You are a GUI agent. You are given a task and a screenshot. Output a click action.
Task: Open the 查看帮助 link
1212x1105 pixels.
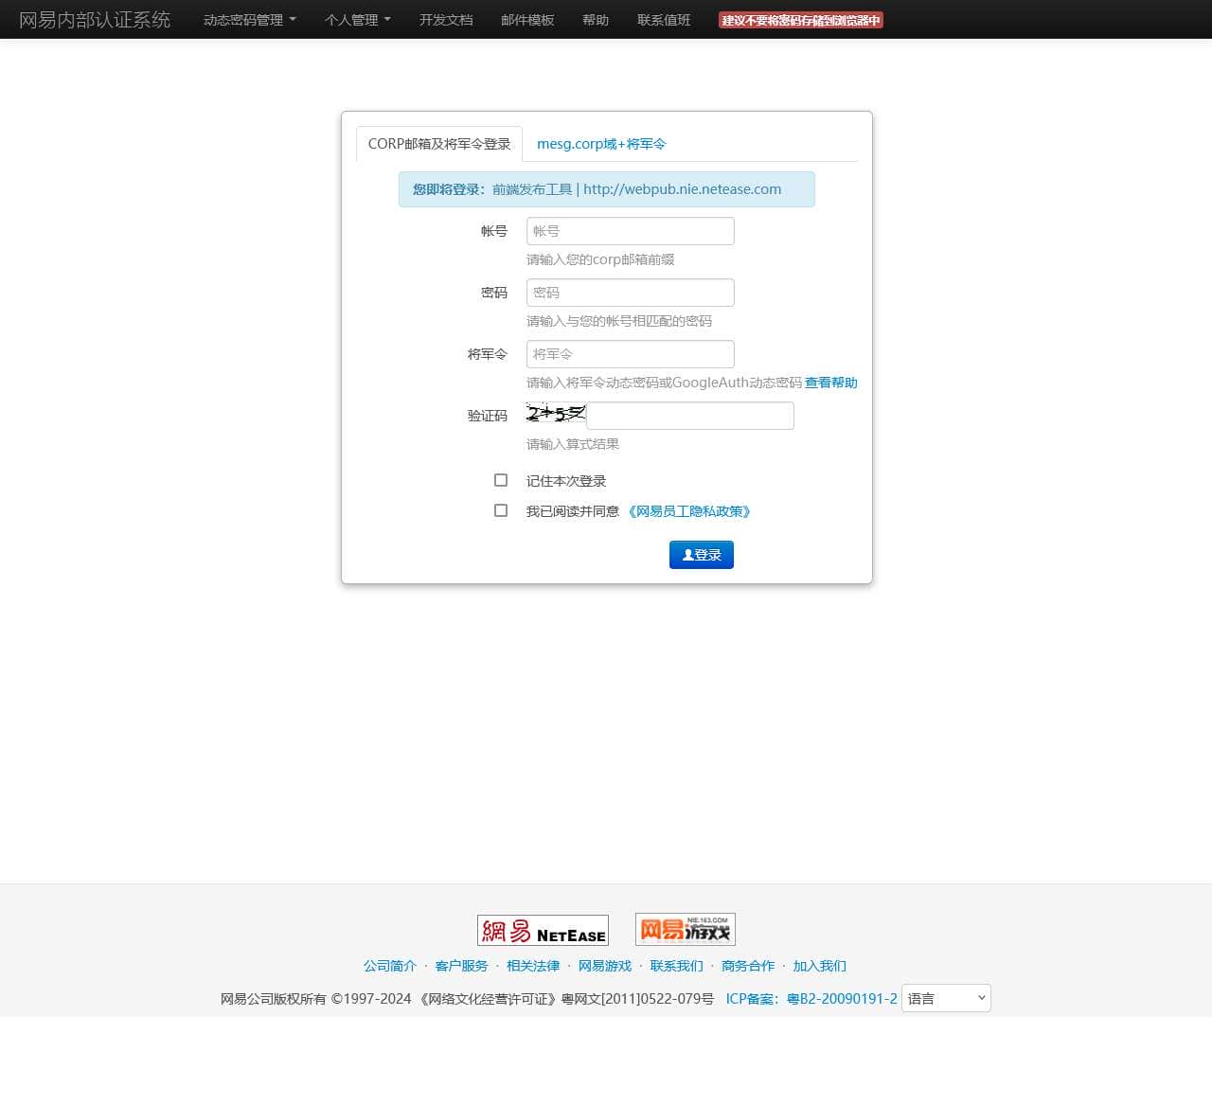831,383
